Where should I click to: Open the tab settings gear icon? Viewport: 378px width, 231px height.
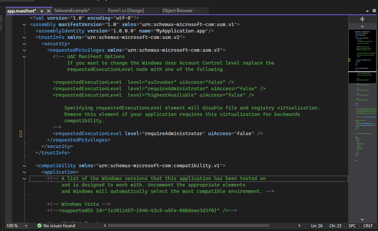tap(374, 11)
